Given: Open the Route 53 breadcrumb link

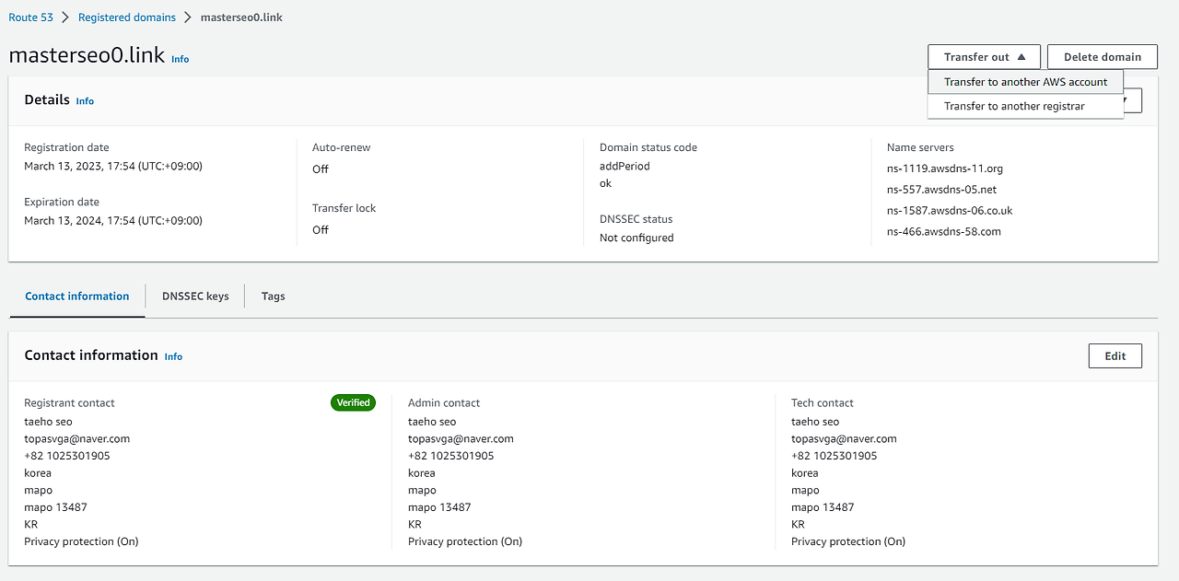Looking at the screenshot, I should (30, 17).
